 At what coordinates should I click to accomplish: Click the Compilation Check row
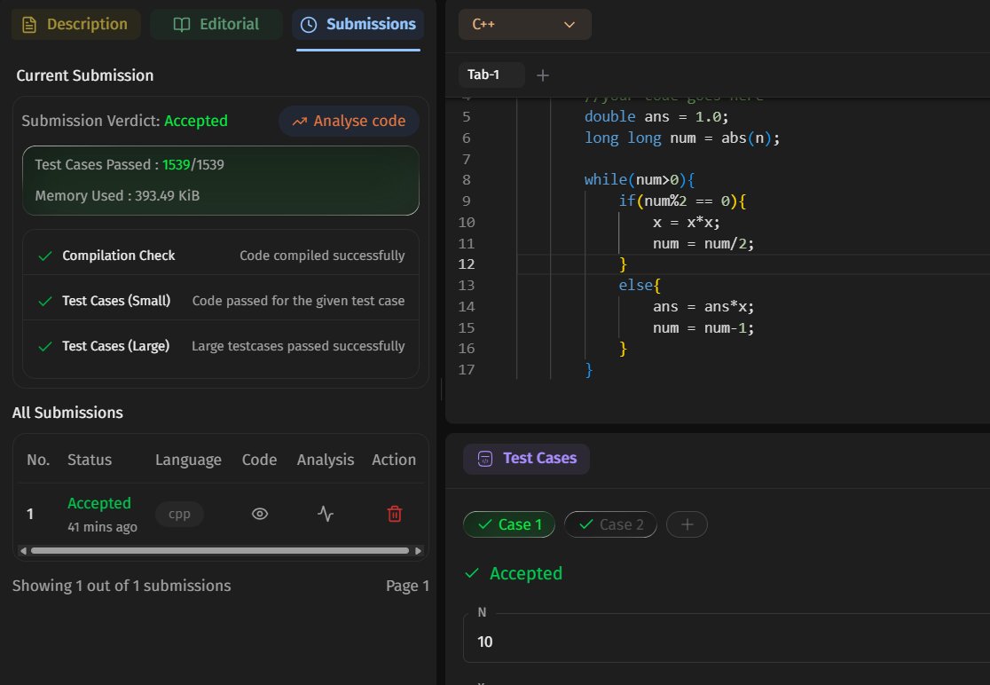coord(221,256)
